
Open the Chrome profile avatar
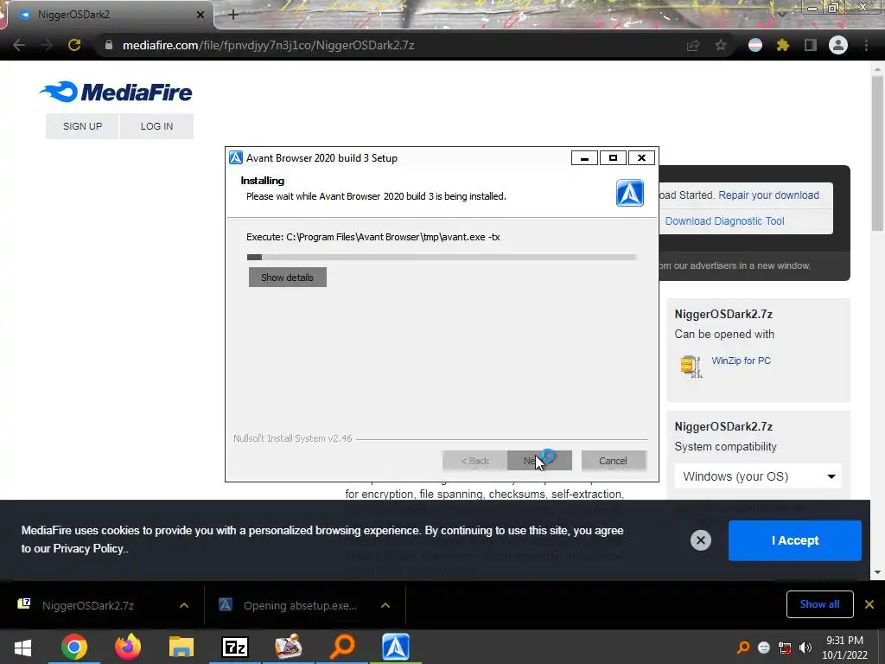coord(838,45)
